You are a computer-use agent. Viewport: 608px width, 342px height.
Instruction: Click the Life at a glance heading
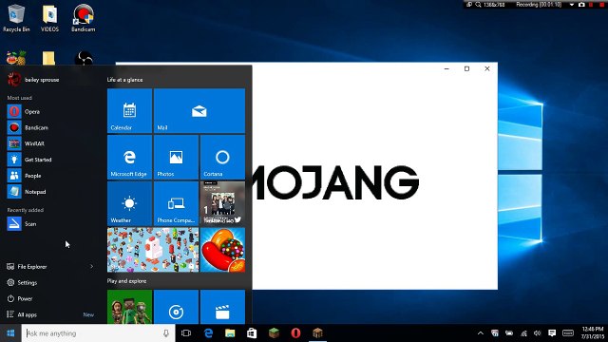[x=124, y=80]
